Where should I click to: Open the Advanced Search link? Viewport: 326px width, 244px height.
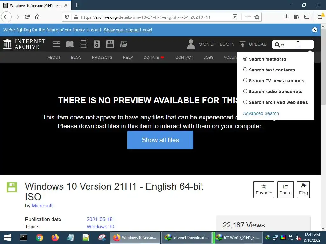(x=261, y=113)
